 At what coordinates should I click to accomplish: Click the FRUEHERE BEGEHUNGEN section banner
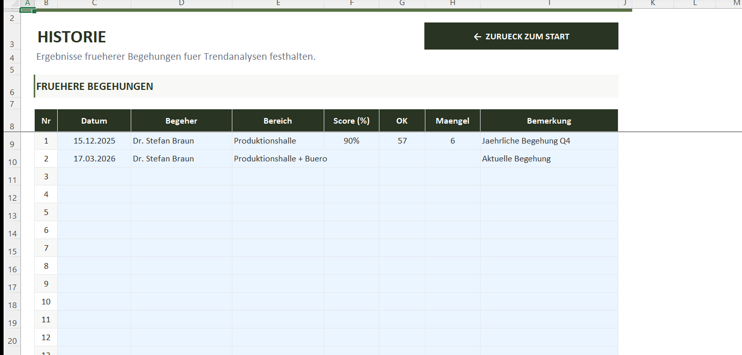pos(95,86)
